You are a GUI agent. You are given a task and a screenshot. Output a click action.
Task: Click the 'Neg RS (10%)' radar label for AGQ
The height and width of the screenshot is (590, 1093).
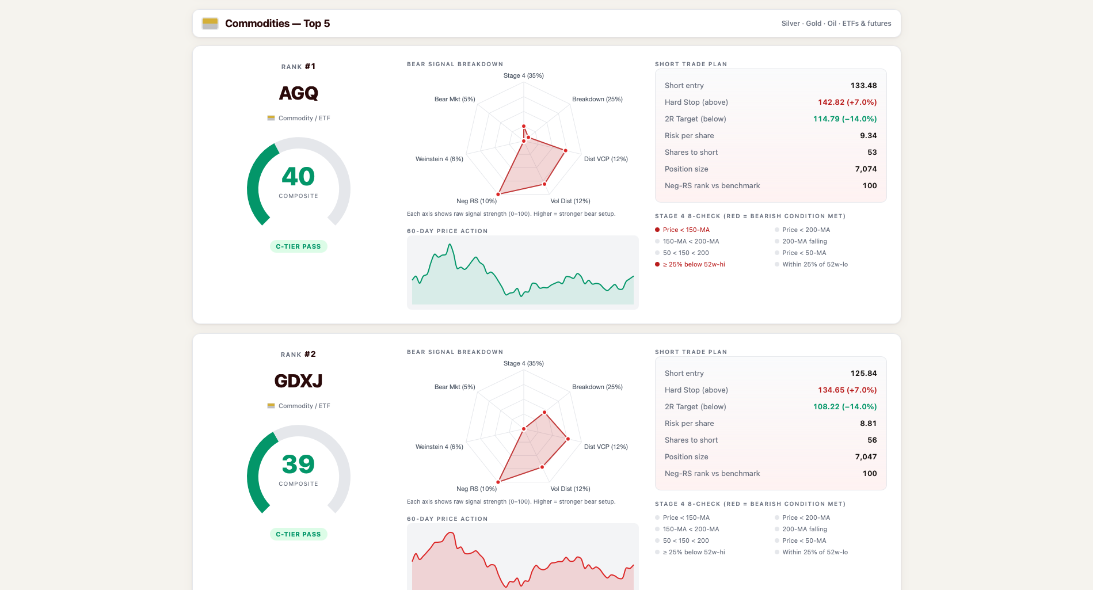coord(477,201)
